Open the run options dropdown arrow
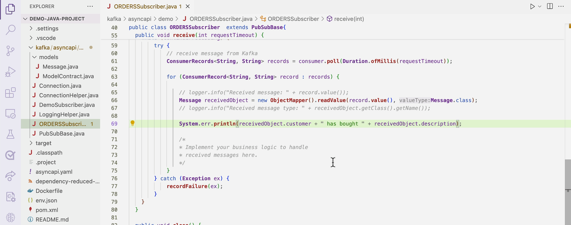Image resolution: width=571 pixels, height=225 pixels. pos(540,6)
